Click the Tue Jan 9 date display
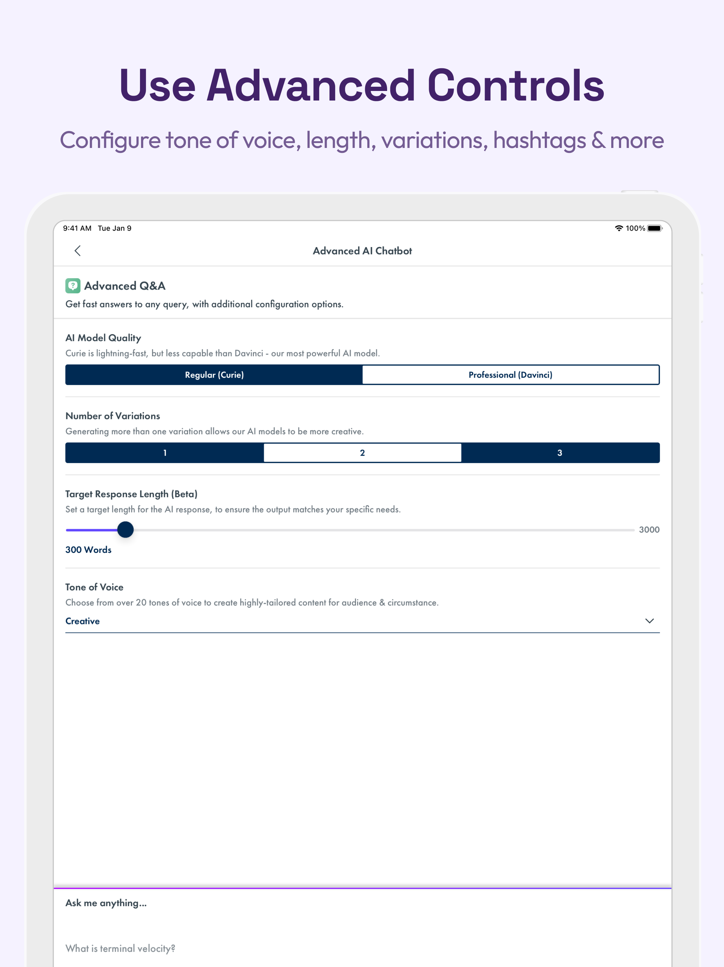724x967 pixels. [115, 228]
